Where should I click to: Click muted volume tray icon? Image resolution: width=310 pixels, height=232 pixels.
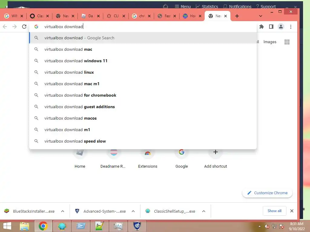(x=267, y=226)
